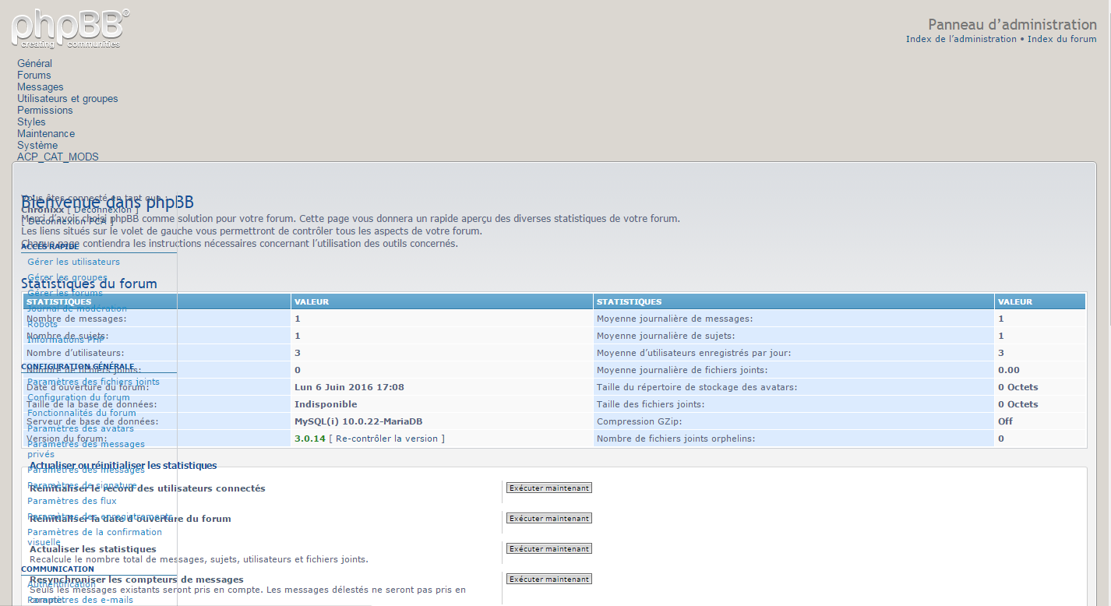This screenshot has width=1111, height=606.
Task: Open the Utilisateurs et groupes tab
Action: pyautogui.click(x=68, y=98)
